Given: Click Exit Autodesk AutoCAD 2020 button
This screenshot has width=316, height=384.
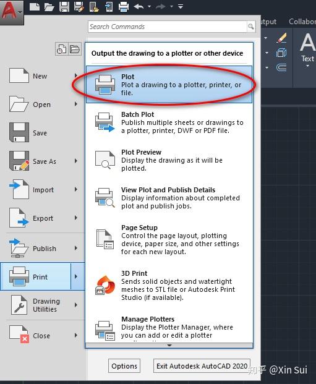Looking at the screenshot, I should pyautogui.click(x=202, y=366).
